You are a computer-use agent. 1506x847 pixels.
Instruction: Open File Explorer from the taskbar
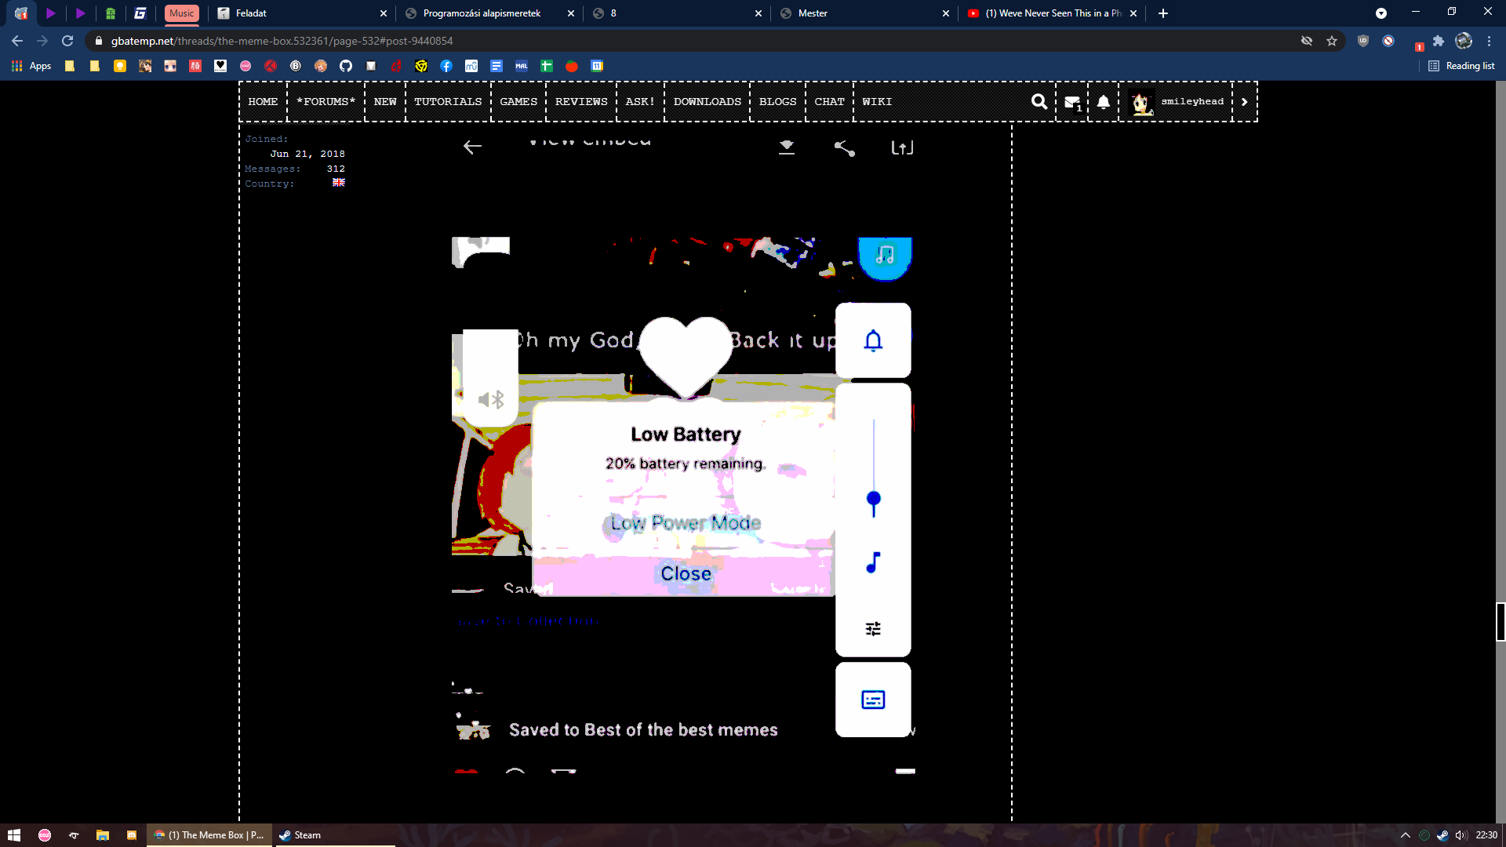(x=103, y=835)
